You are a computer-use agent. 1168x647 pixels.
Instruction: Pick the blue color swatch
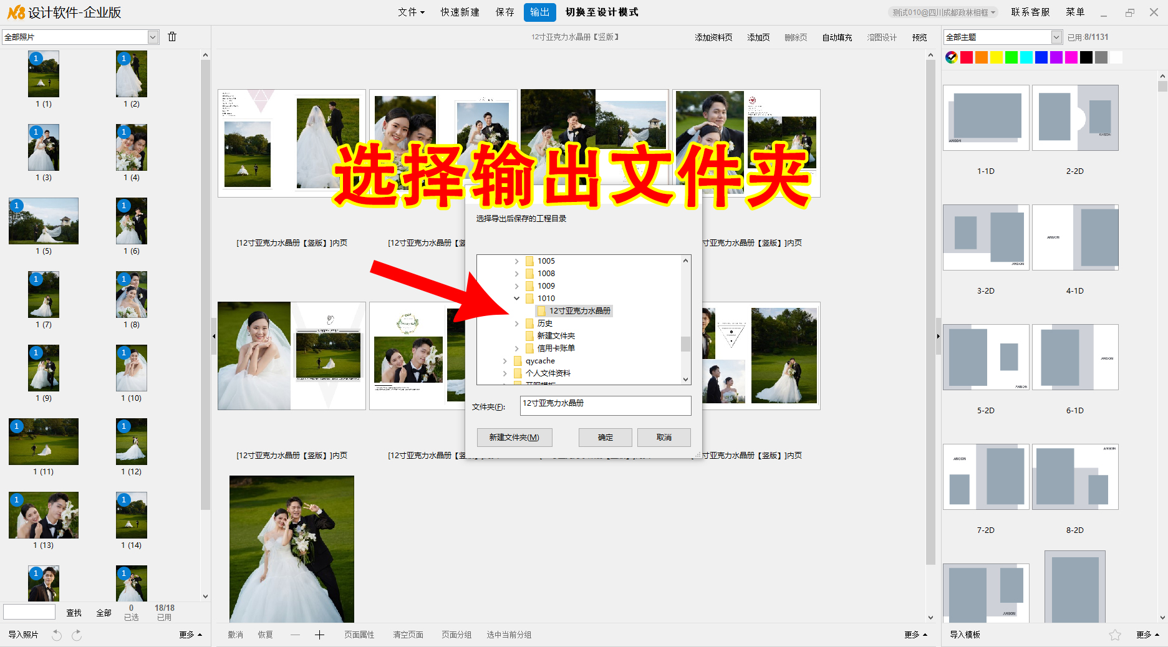pyautogui.click(x=1041, y=57)
